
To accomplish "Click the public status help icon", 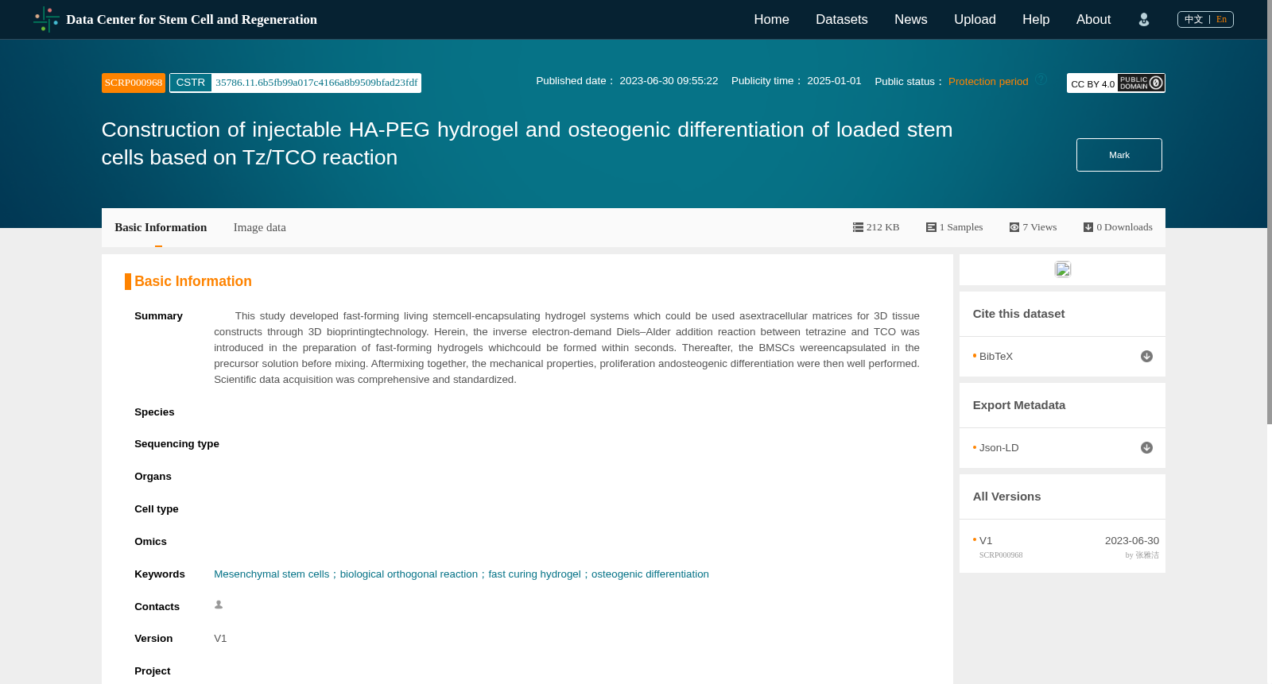I will 1041,80.
